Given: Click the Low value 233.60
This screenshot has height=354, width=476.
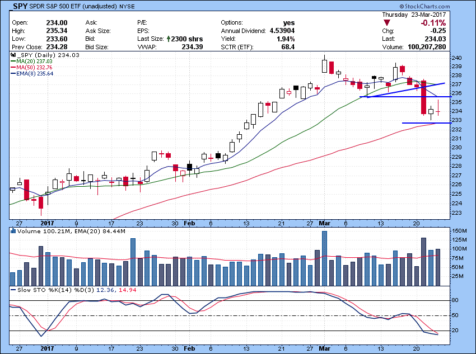Looking at the screenshot, I should coord(57,39).
